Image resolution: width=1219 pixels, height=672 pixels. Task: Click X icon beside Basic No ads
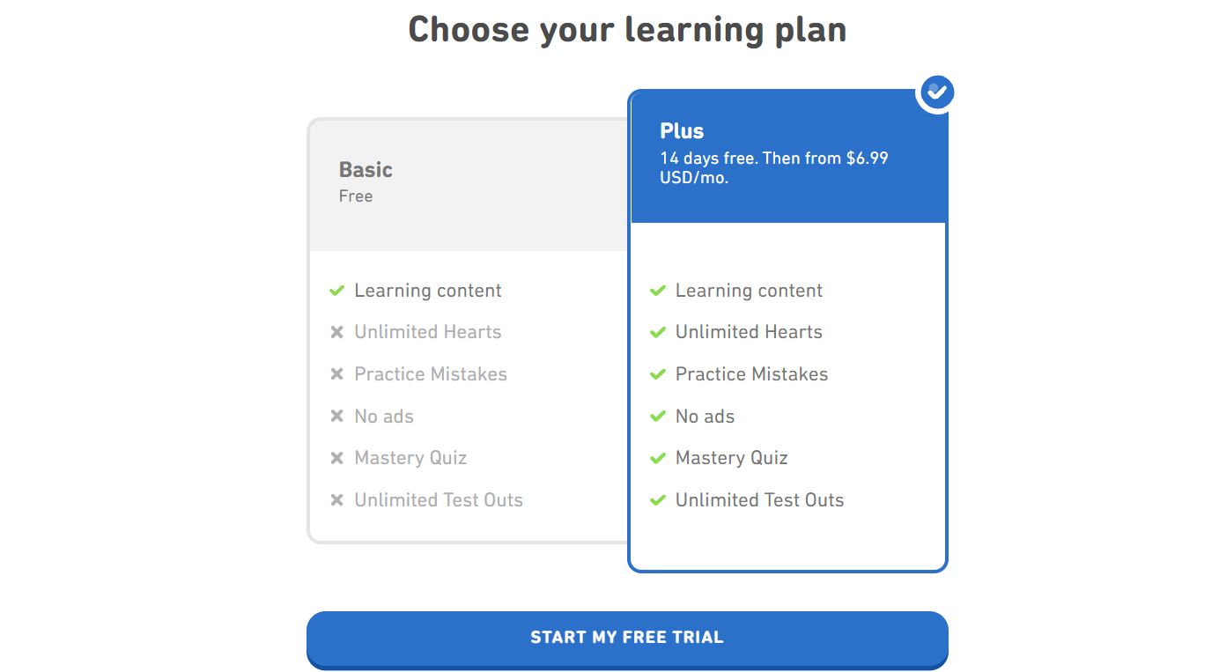click(x=336, y=417)
